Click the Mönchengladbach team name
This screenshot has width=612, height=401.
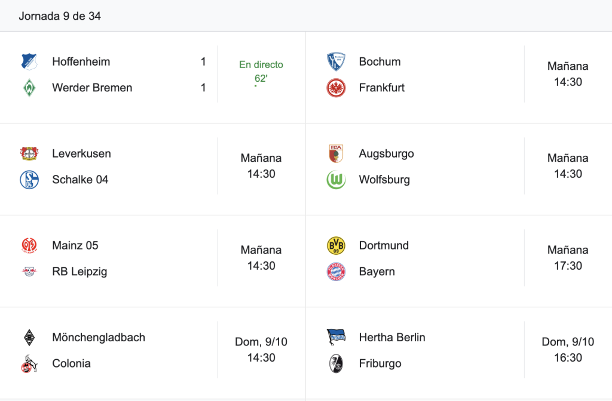click(x=99, y=338)
